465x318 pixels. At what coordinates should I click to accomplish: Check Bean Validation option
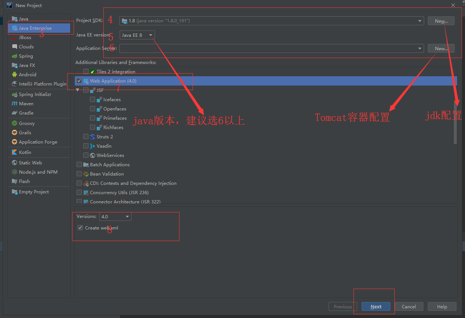pyautogui.click(x=79, y=174)
